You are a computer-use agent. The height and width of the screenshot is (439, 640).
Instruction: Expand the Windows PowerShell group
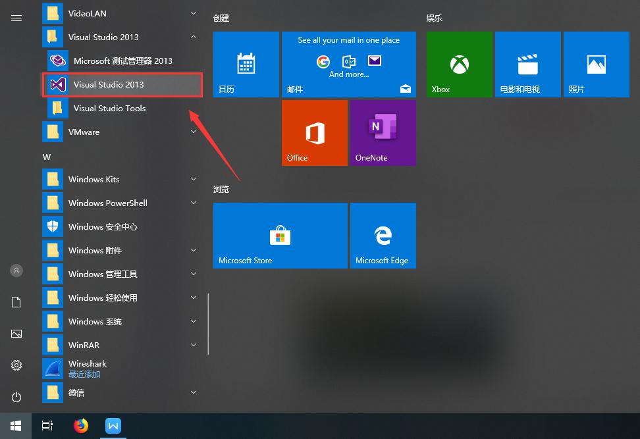tap(193, 203)
